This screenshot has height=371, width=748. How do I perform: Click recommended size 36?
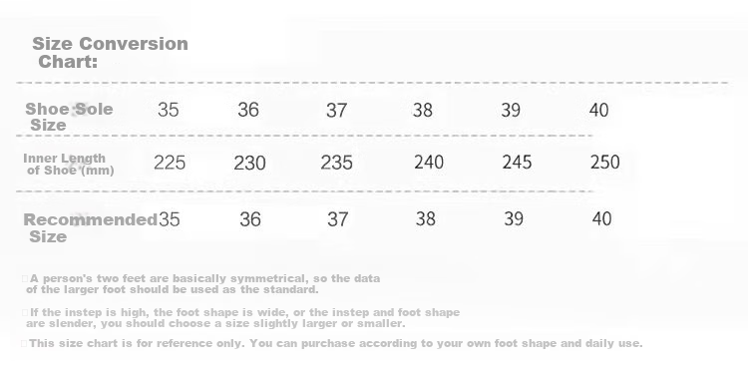(250, 219)
